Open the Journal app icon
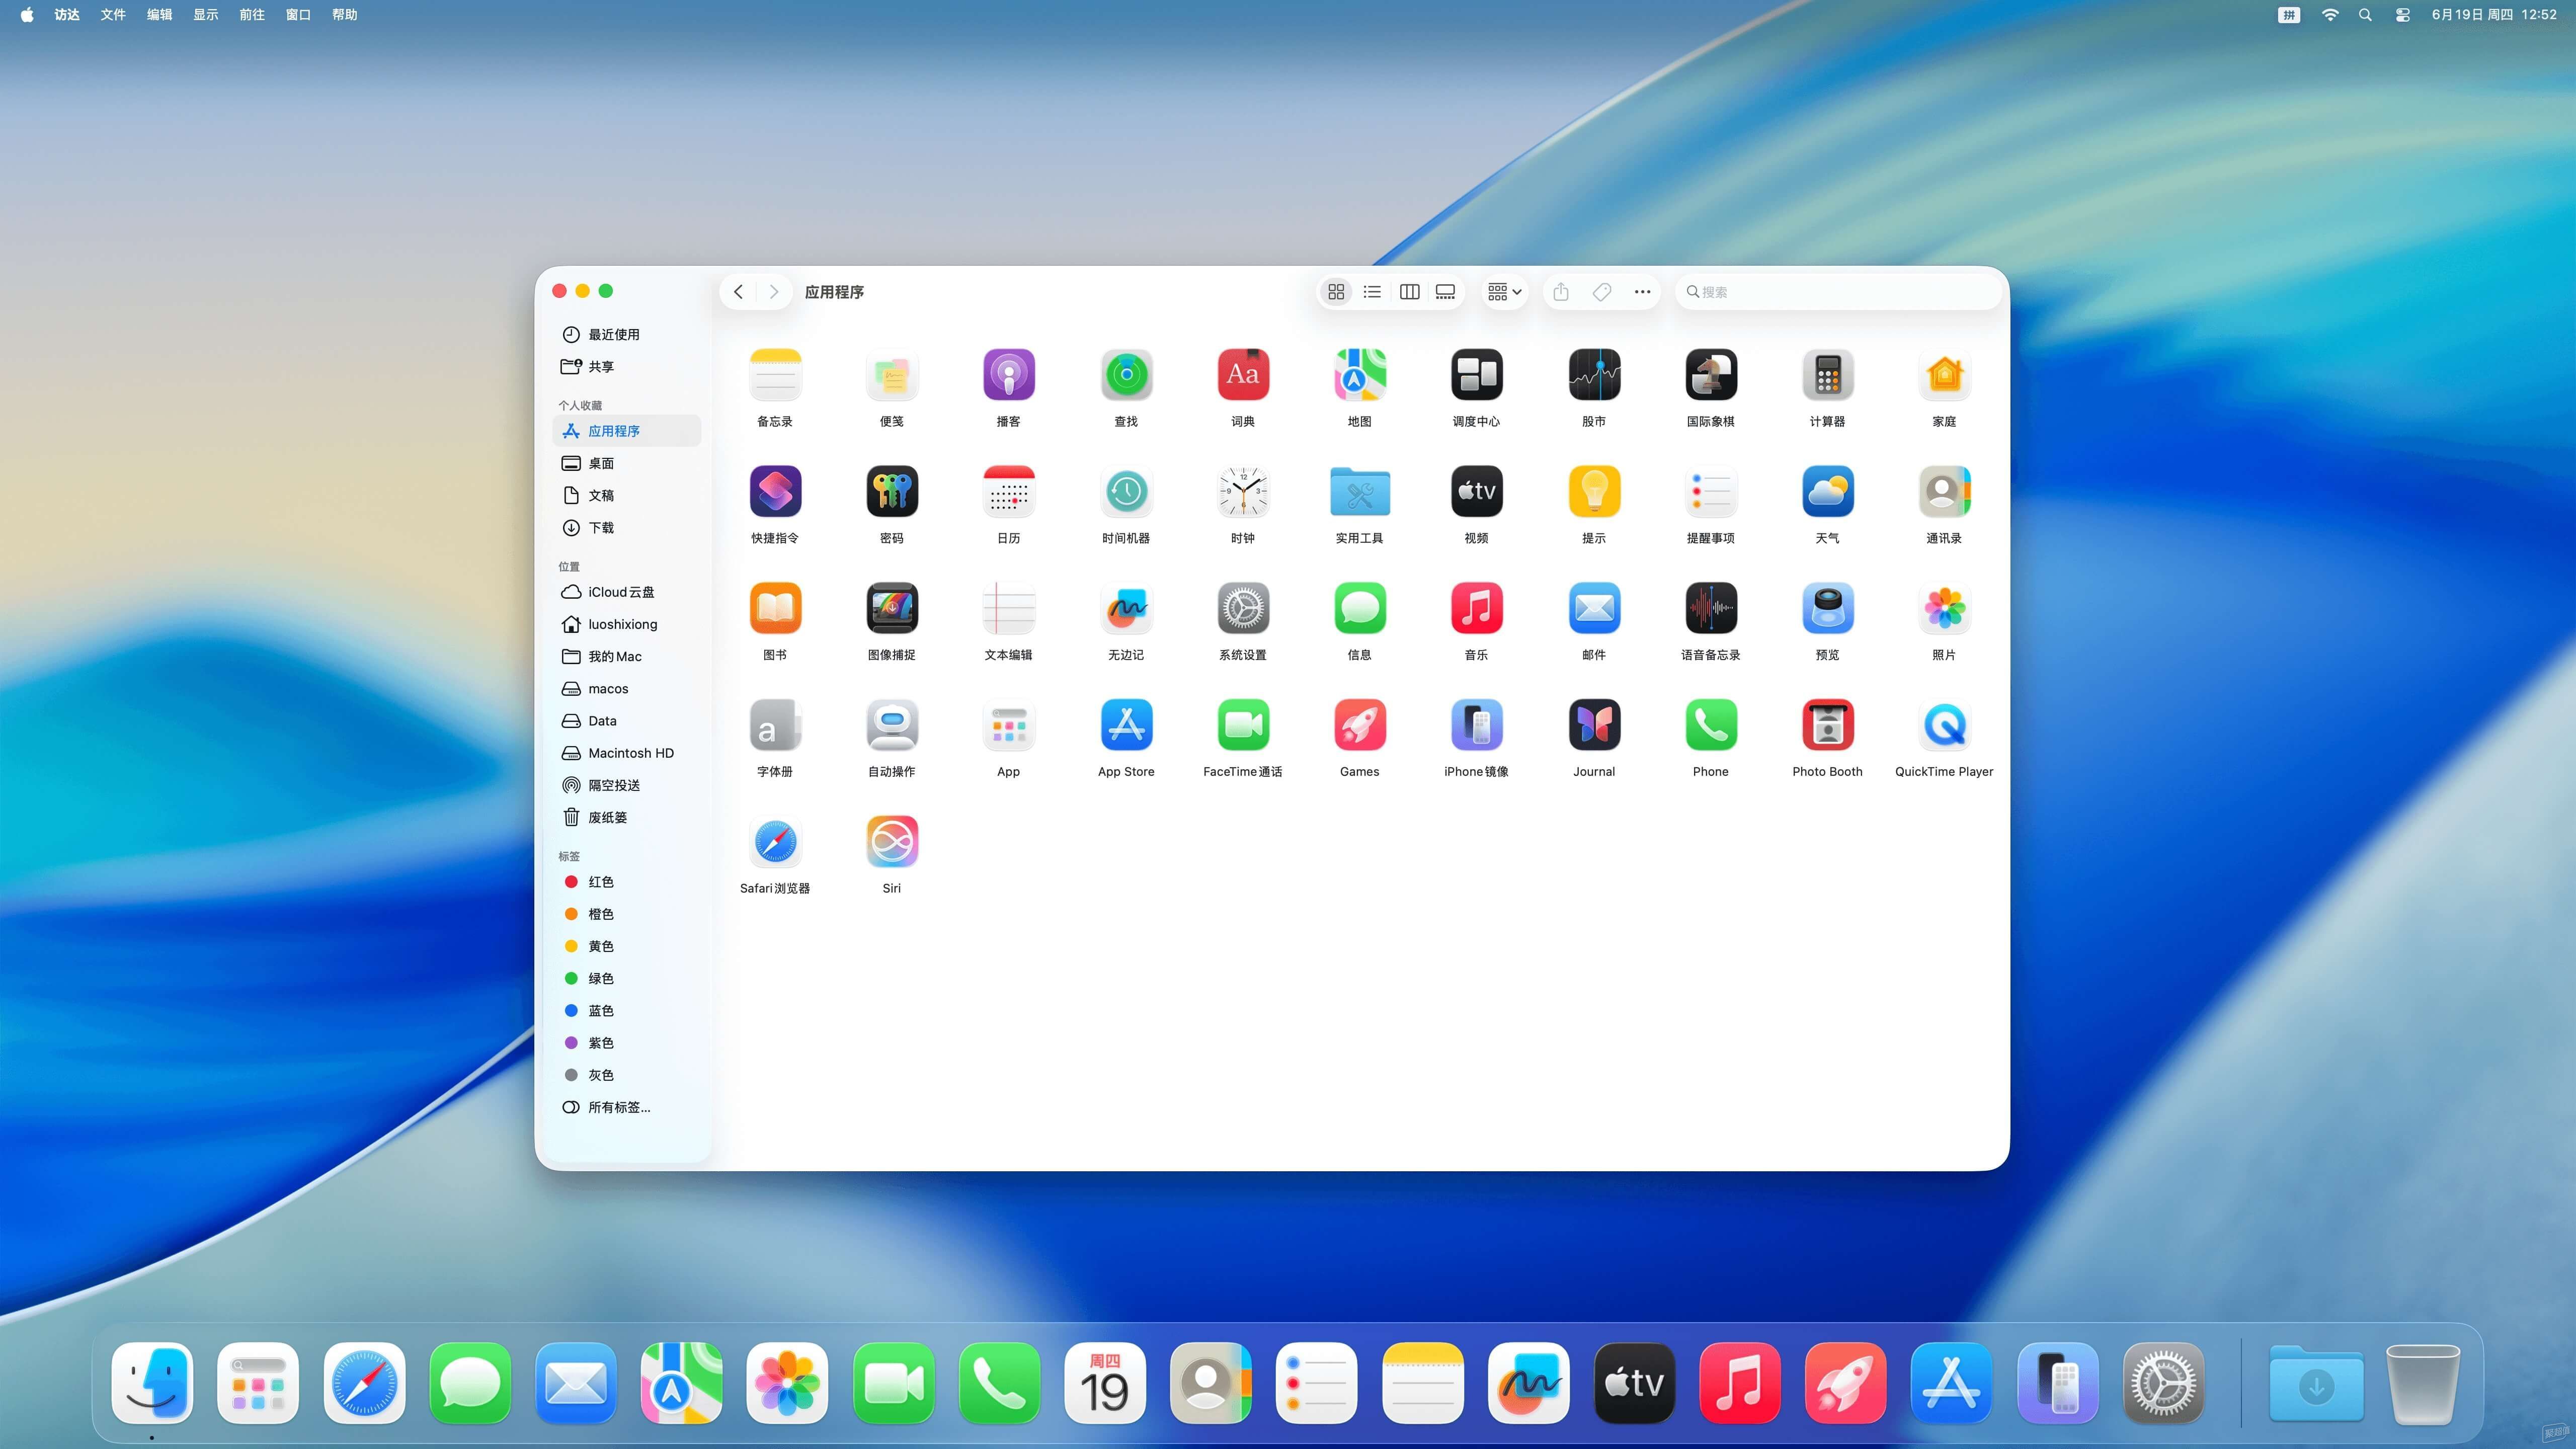Image resolution: width=2576 pixels, height=1449 pixels. point(1594,725)
